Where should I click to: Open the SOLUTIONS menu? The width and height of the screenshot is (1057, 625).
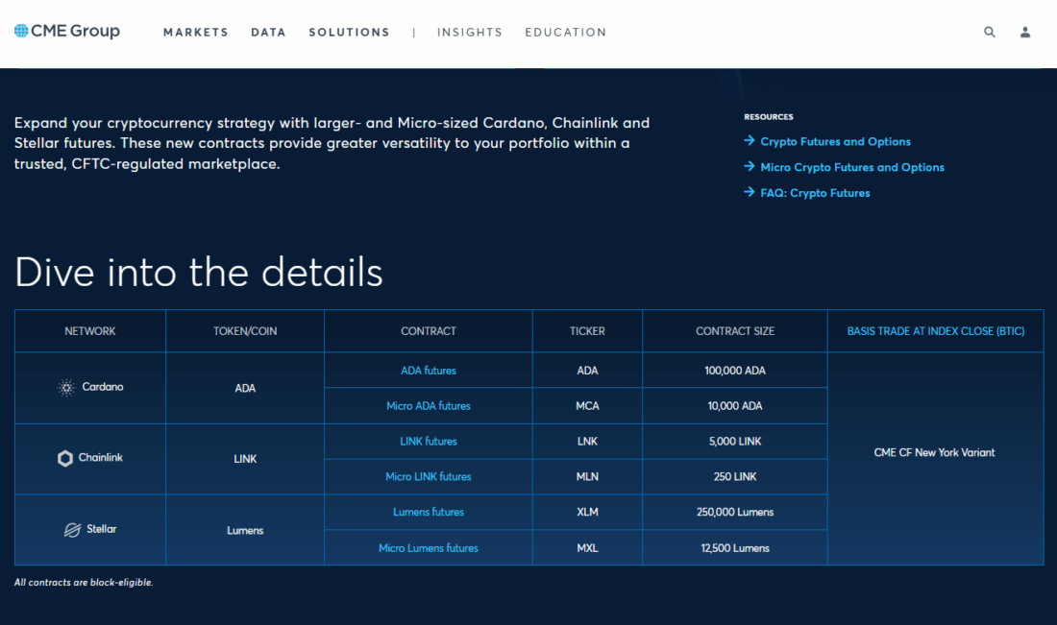[349, 33]
